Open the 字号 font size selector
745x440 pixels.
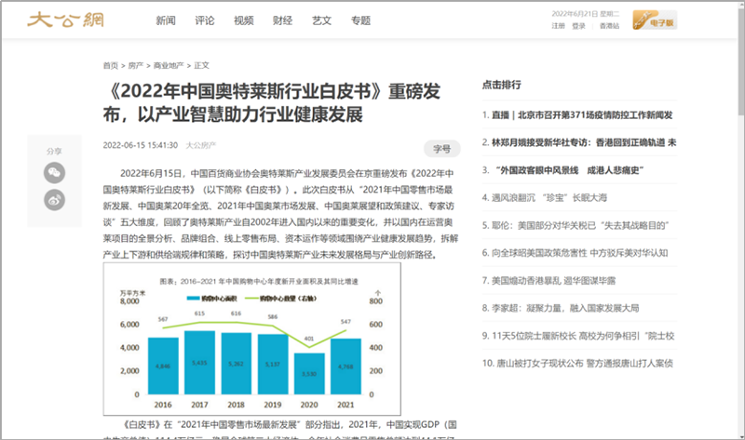pos(441,147)
